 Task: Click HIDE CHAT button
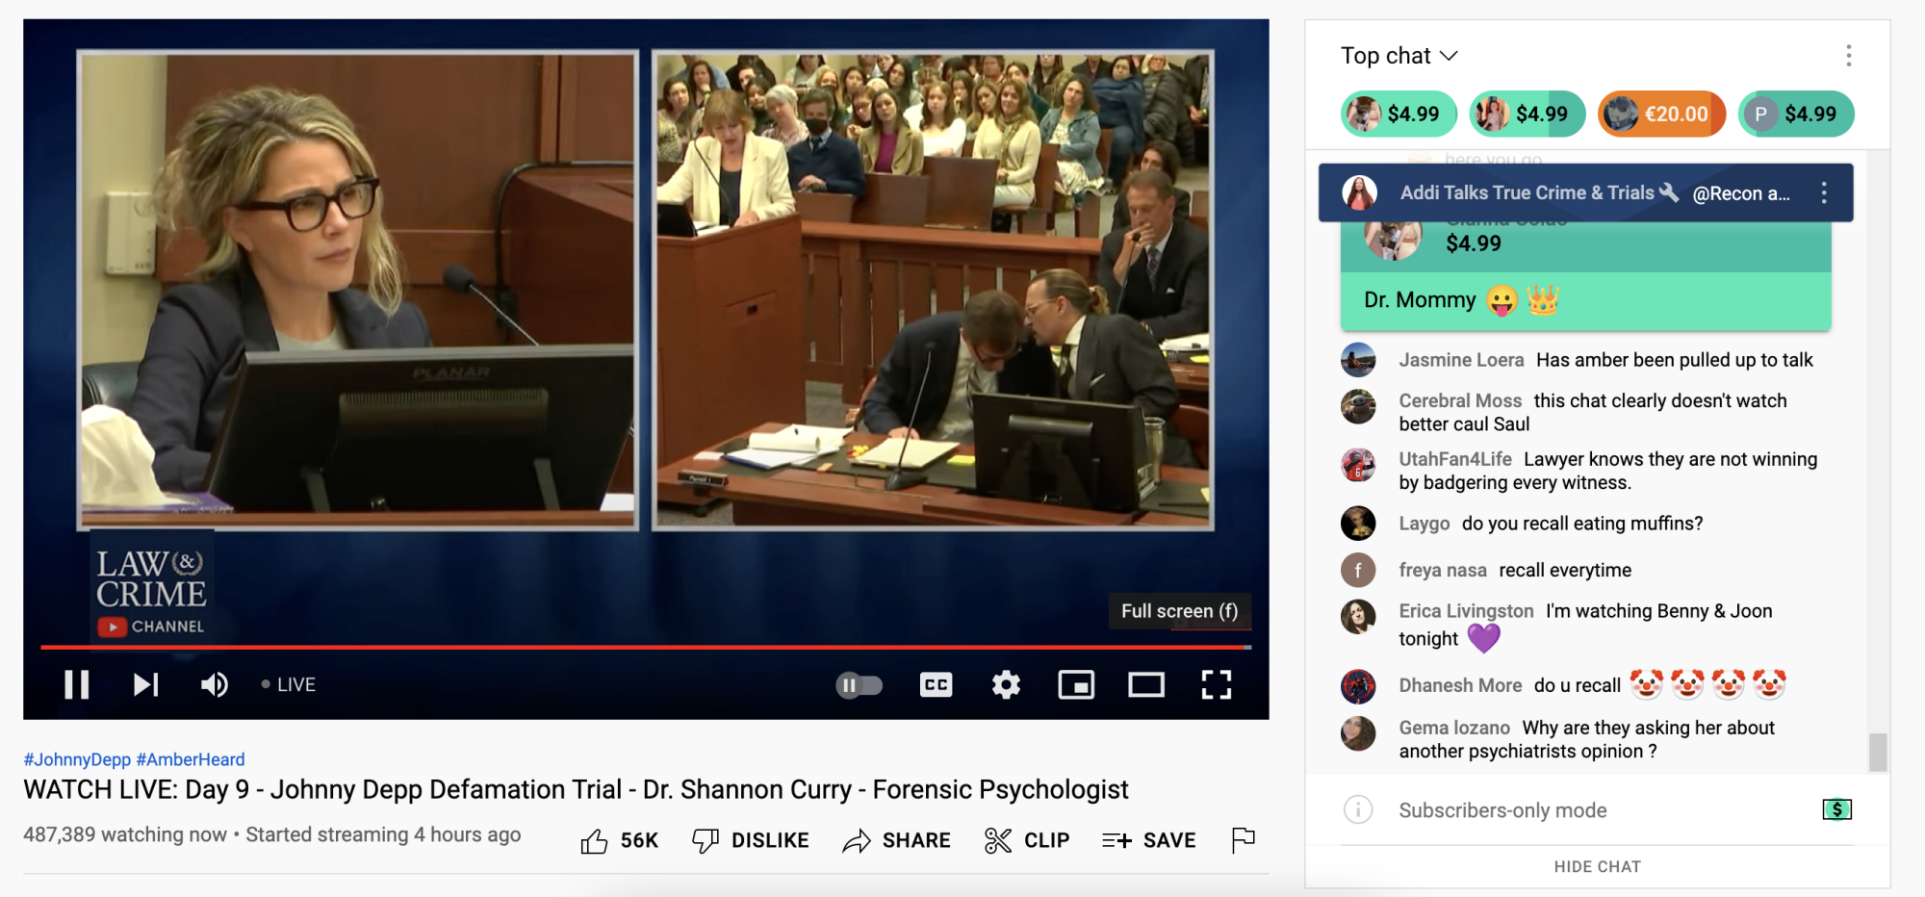(1597, 866)
